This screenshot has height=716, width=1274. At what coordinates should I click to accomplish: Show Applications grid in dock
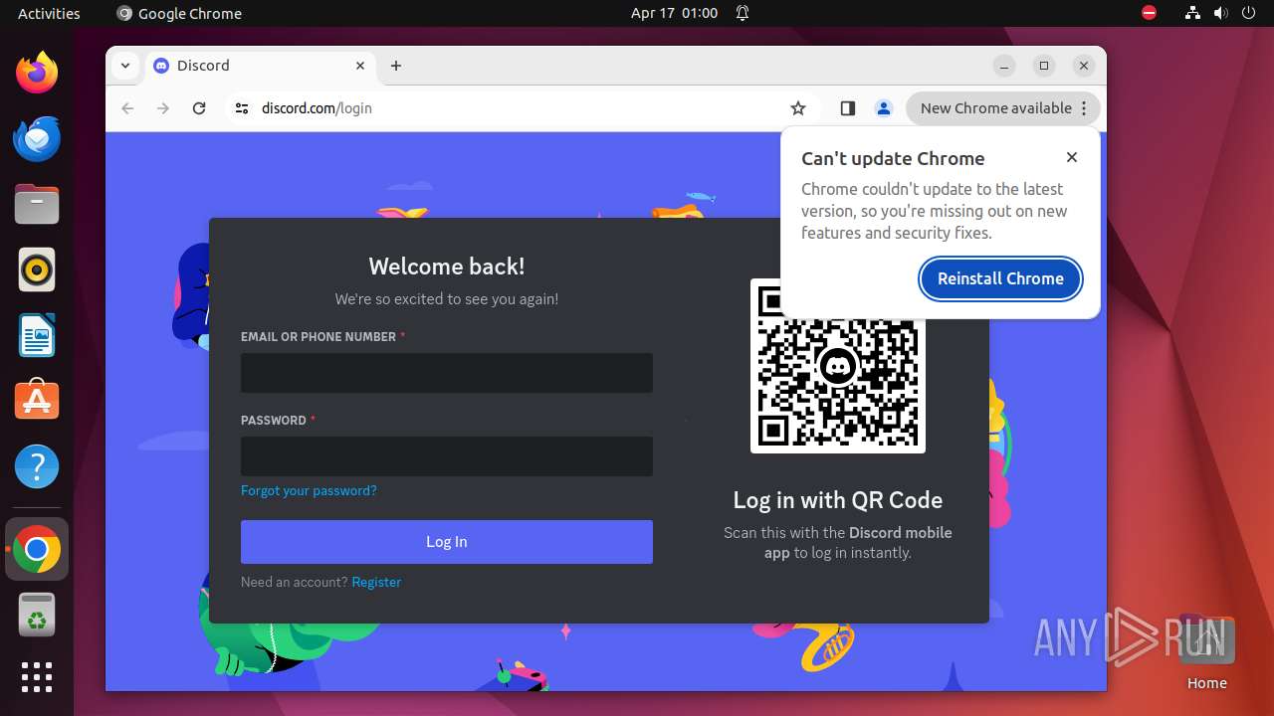(37, 677)
